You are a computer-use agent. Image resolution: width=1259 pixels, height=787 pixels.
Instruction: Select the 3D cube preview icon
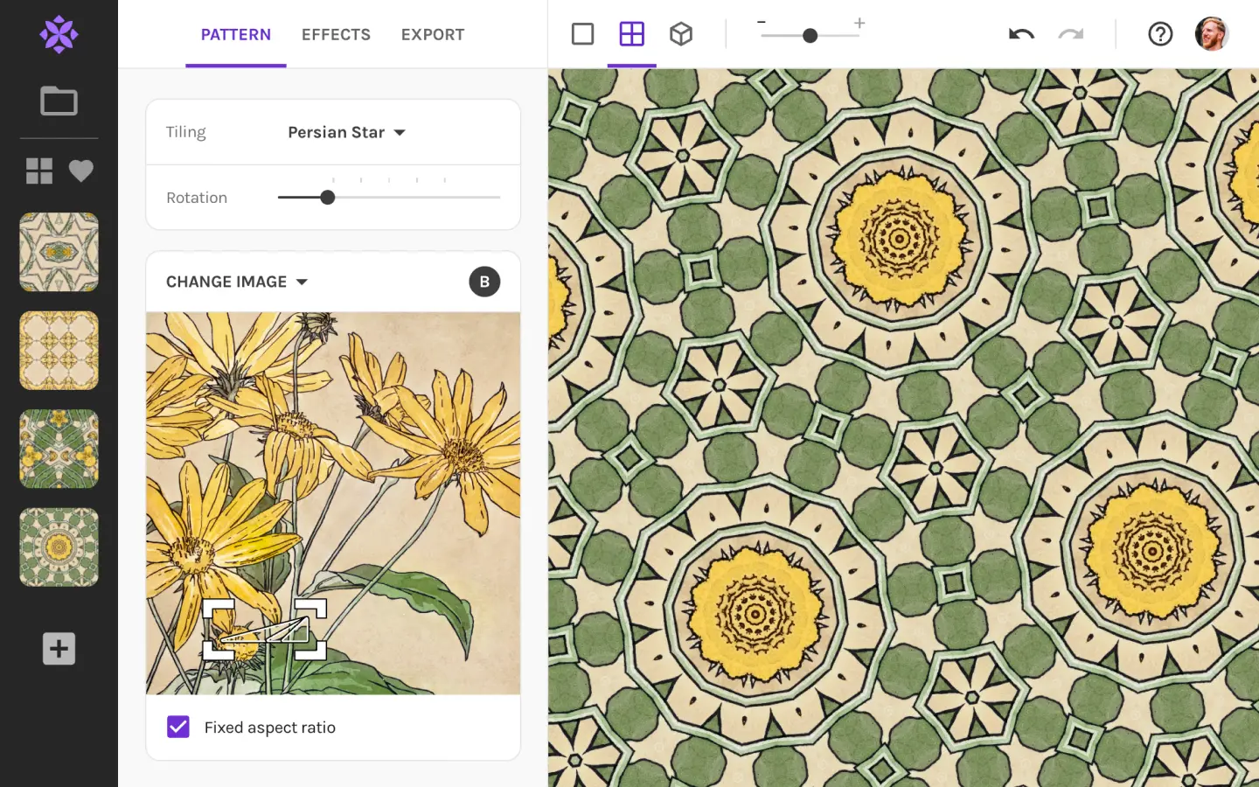(681, 34)
